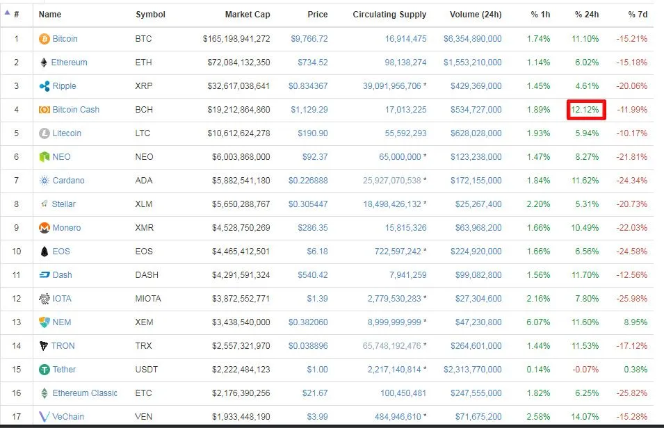This screenshot has height=428, width=664.
Task: Open the Bitcoin name link
Action: (x=65, y=39)
